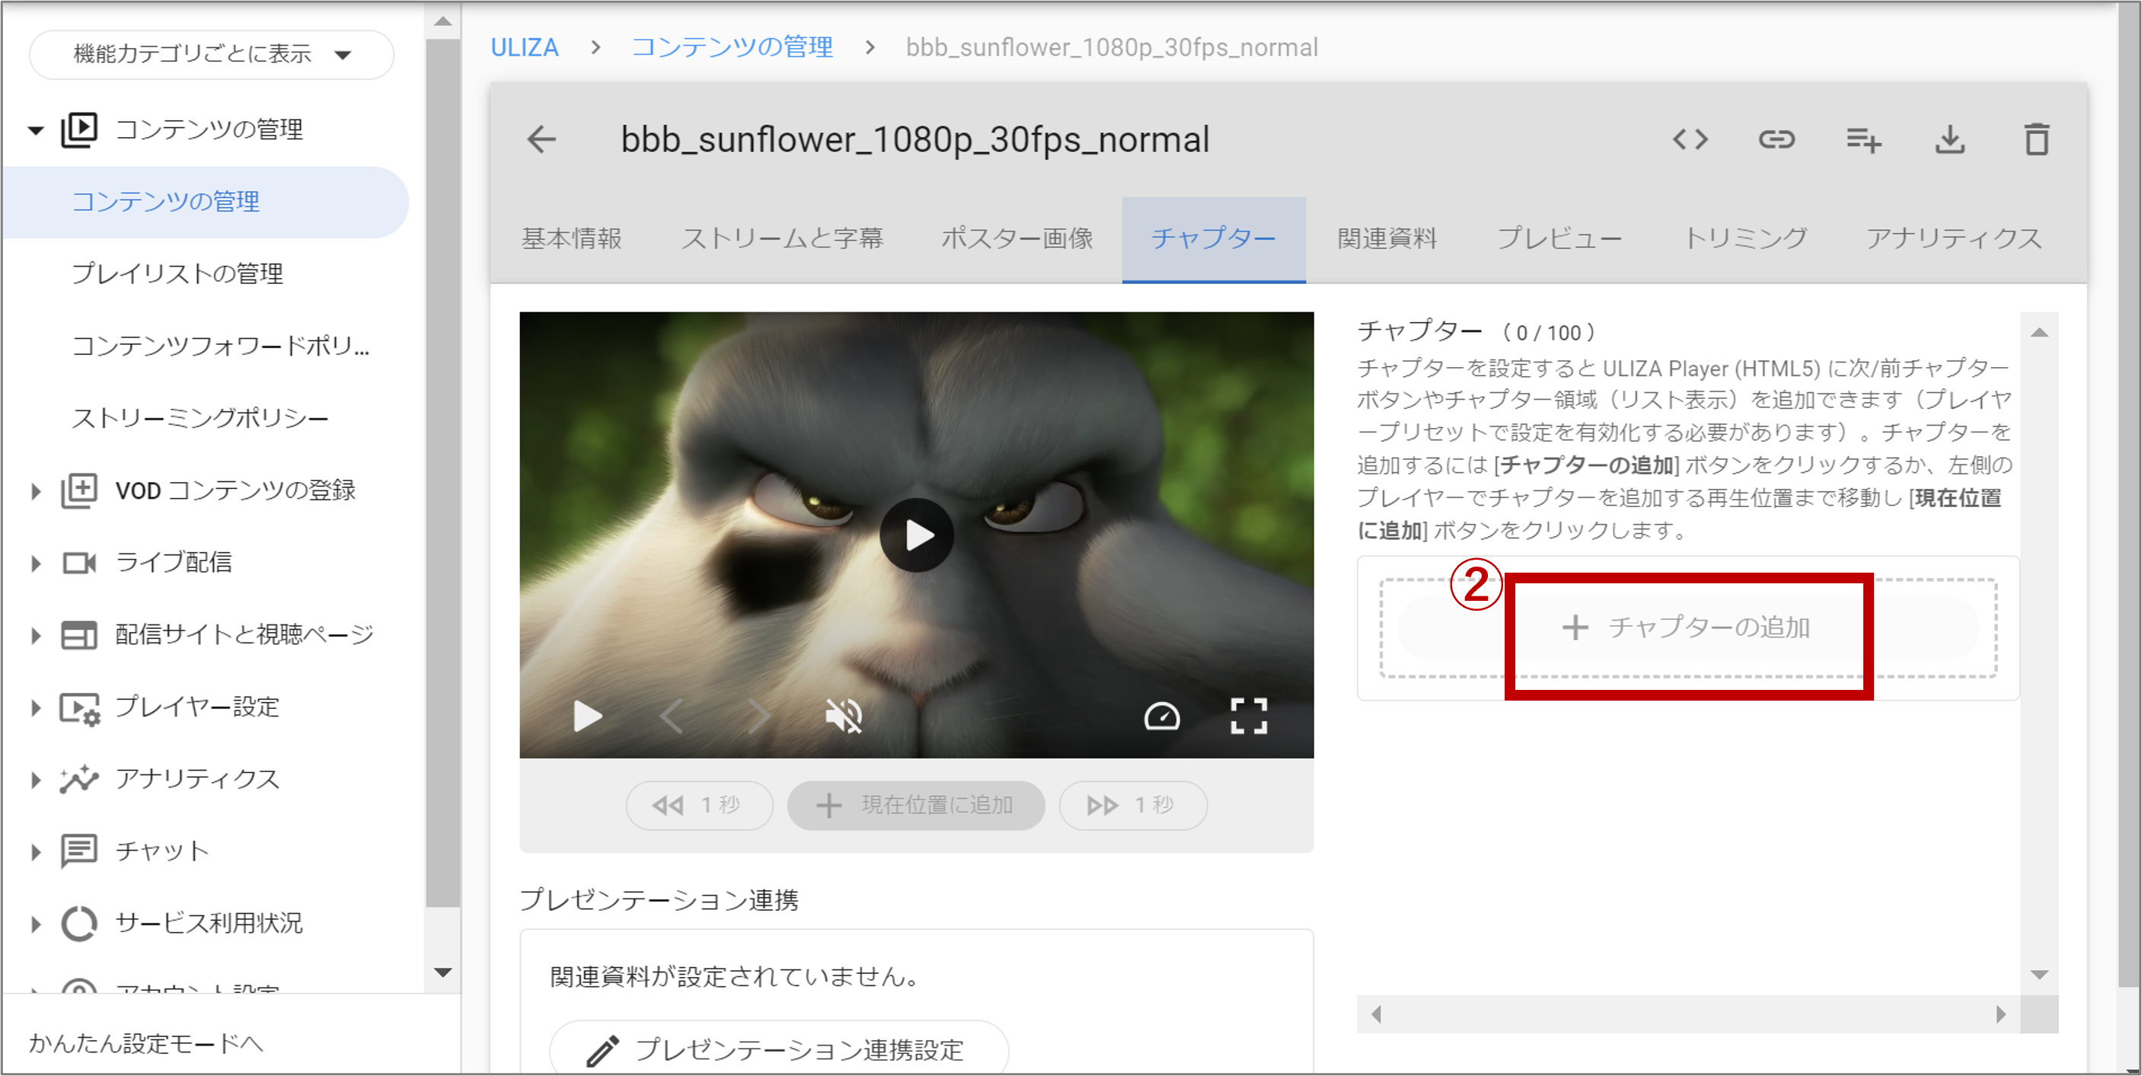Expand 配信サイトと視聴ページ section arrow
The image size is (2142, 1076).
36,636
